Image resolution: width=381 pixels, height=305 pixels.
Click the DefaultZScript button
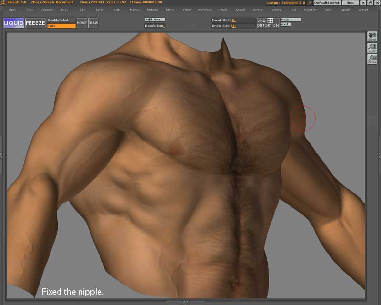tap(327, 3)
